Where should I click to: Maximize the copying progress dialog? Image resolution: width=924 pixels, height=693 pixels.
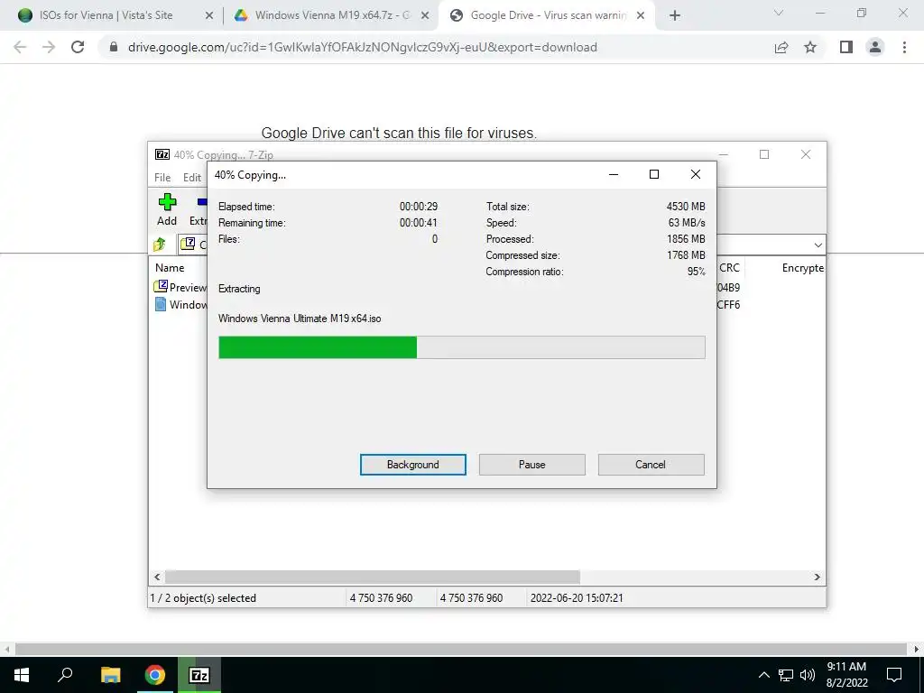654,174
